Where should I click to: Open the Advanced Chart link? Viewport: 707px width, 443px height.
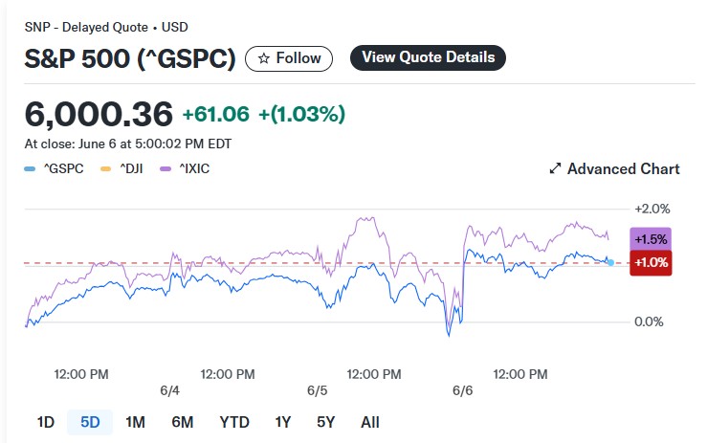[x=614, y=168]
